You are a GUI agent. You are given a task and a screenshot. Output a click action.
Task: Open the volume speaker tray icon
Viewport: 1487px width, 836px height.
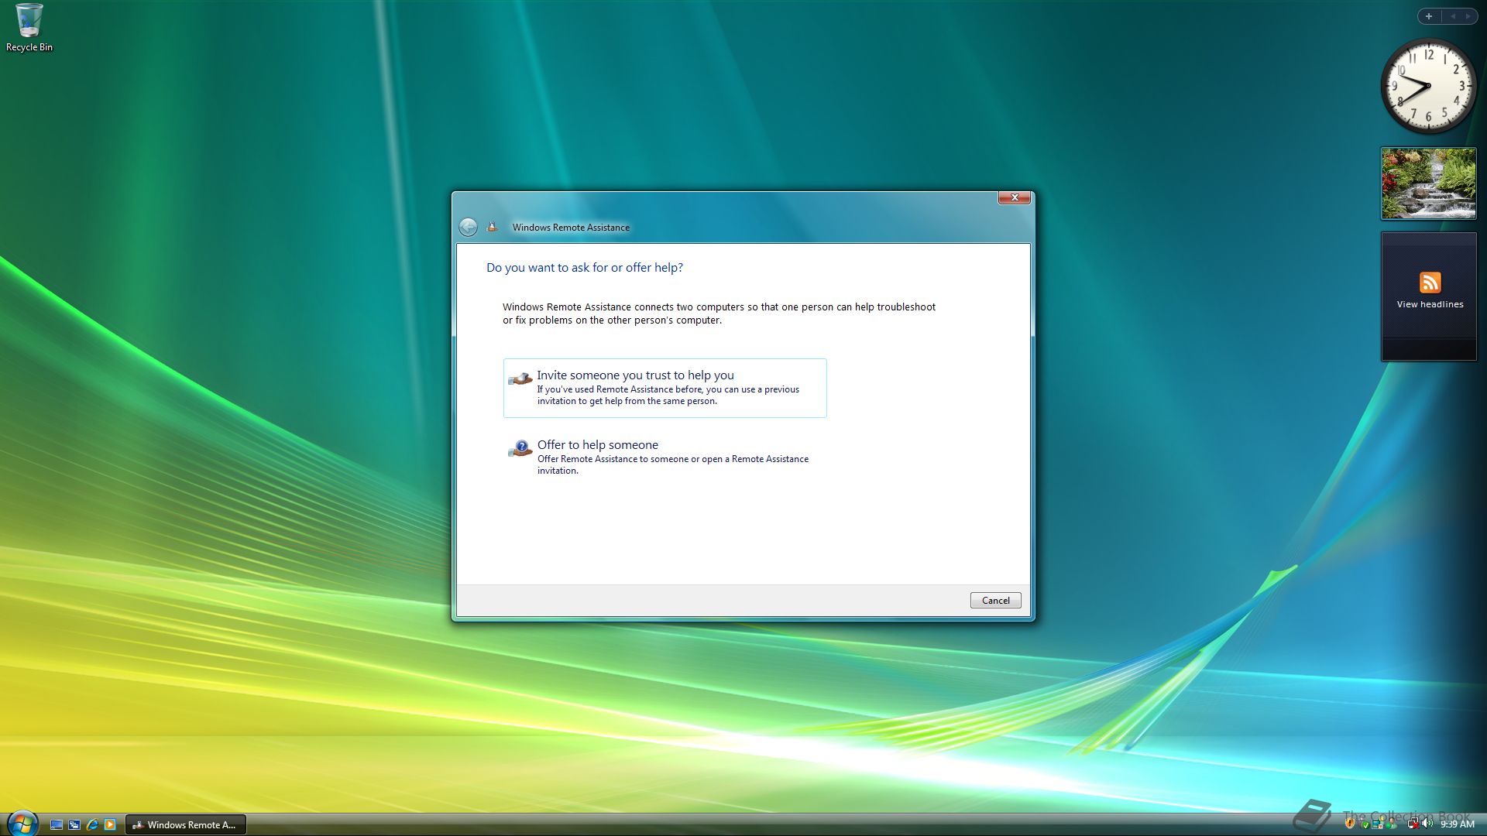click(1427, 824)
